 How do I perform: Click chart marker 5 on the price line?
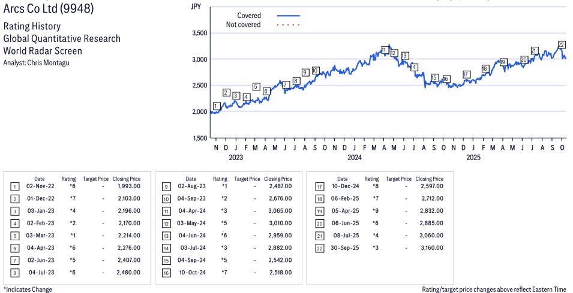pyautogui.click(x=256, y=87)
